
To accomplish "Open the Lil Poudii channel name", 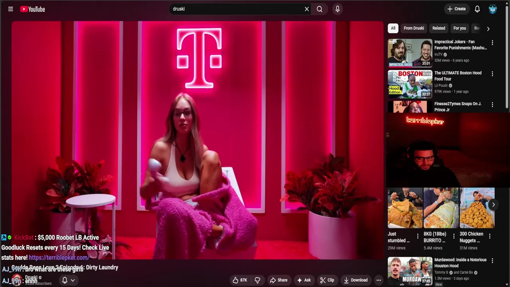I will (441, 85).
